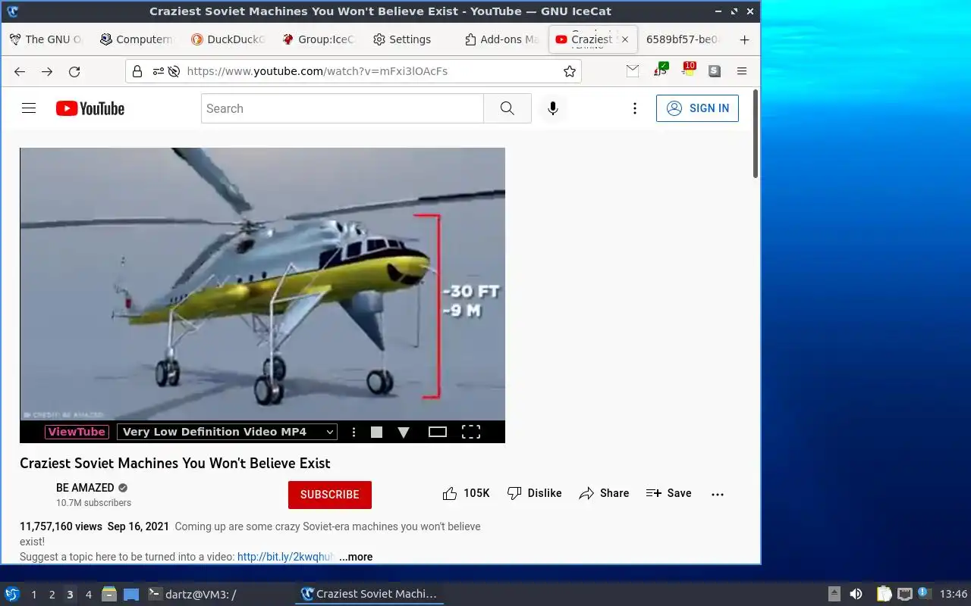This screenshot has width=971, height=606.
Task: Click the 13:46 clock in taskbar
Action: pos(954,595)
